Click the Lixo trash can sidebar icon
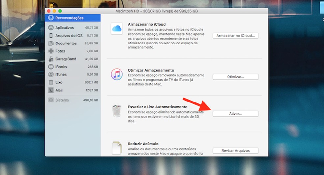Viewport: 324px width, 175px height. tap(51, 82)
